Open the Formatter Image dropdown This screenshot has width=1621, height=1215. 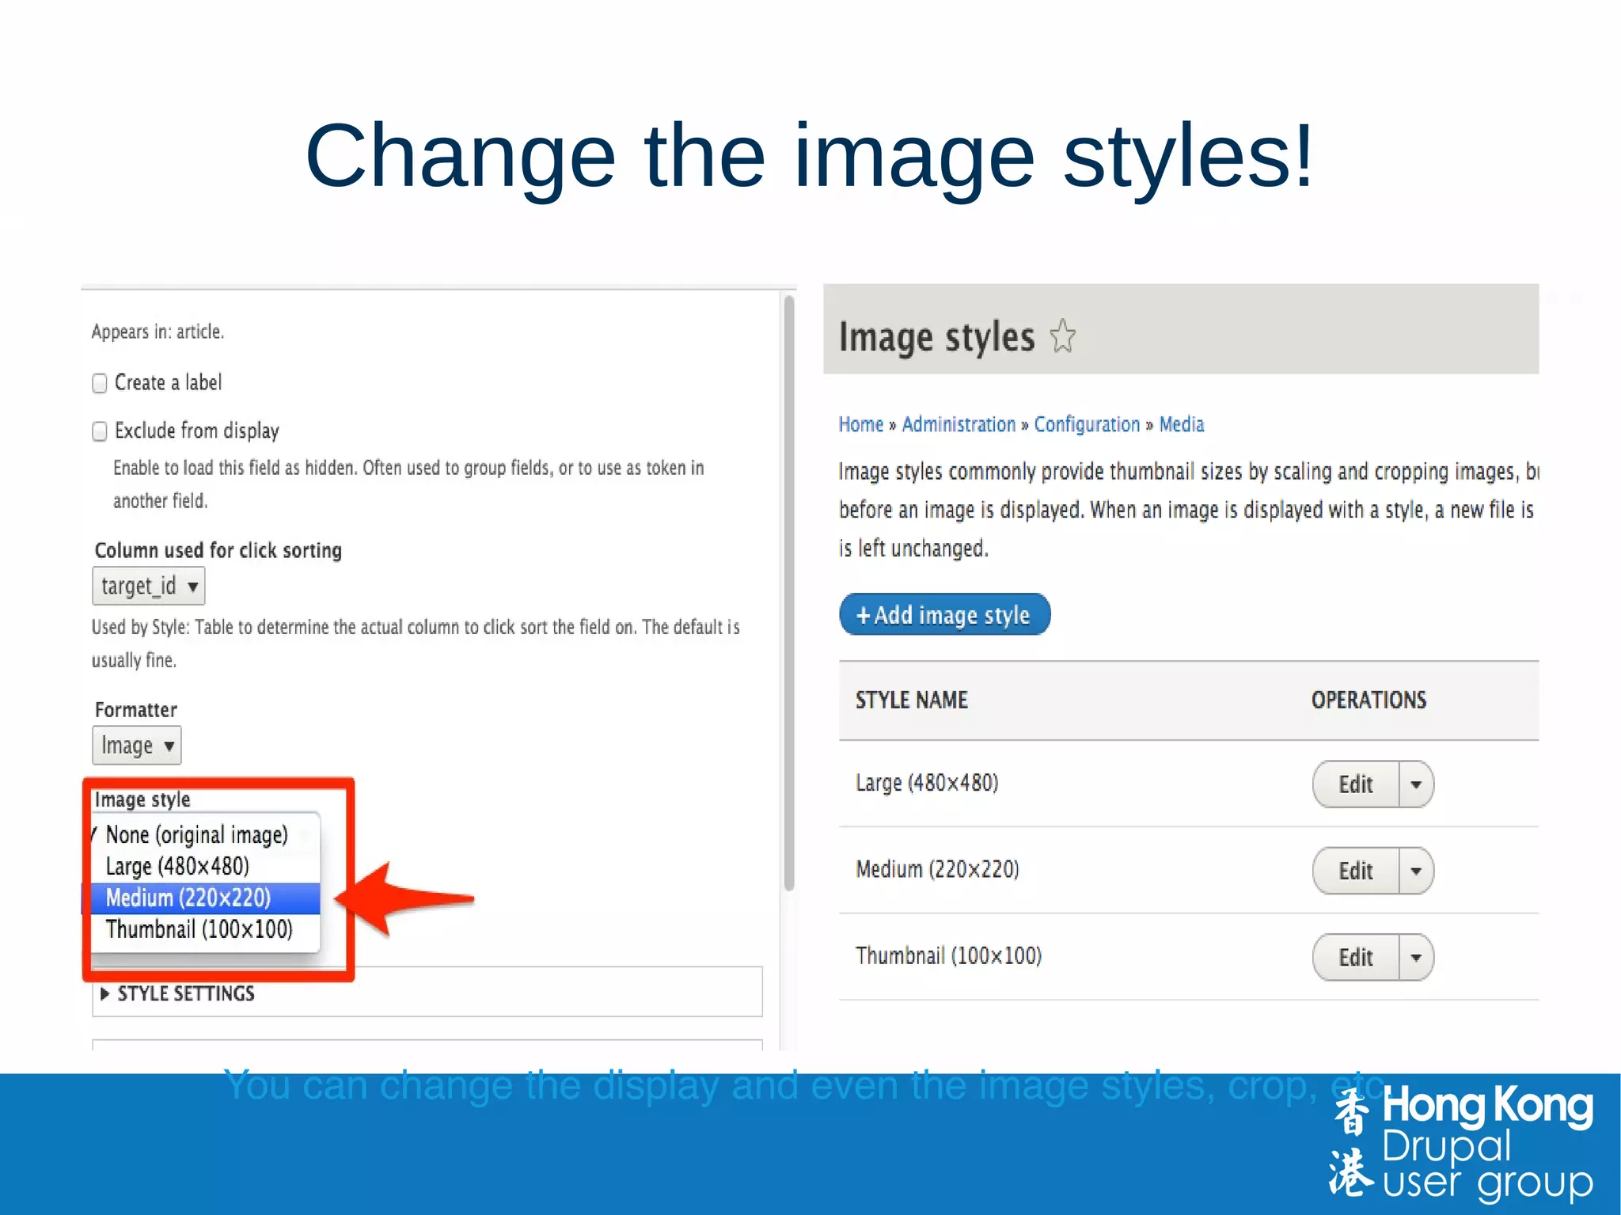[136, 746]
